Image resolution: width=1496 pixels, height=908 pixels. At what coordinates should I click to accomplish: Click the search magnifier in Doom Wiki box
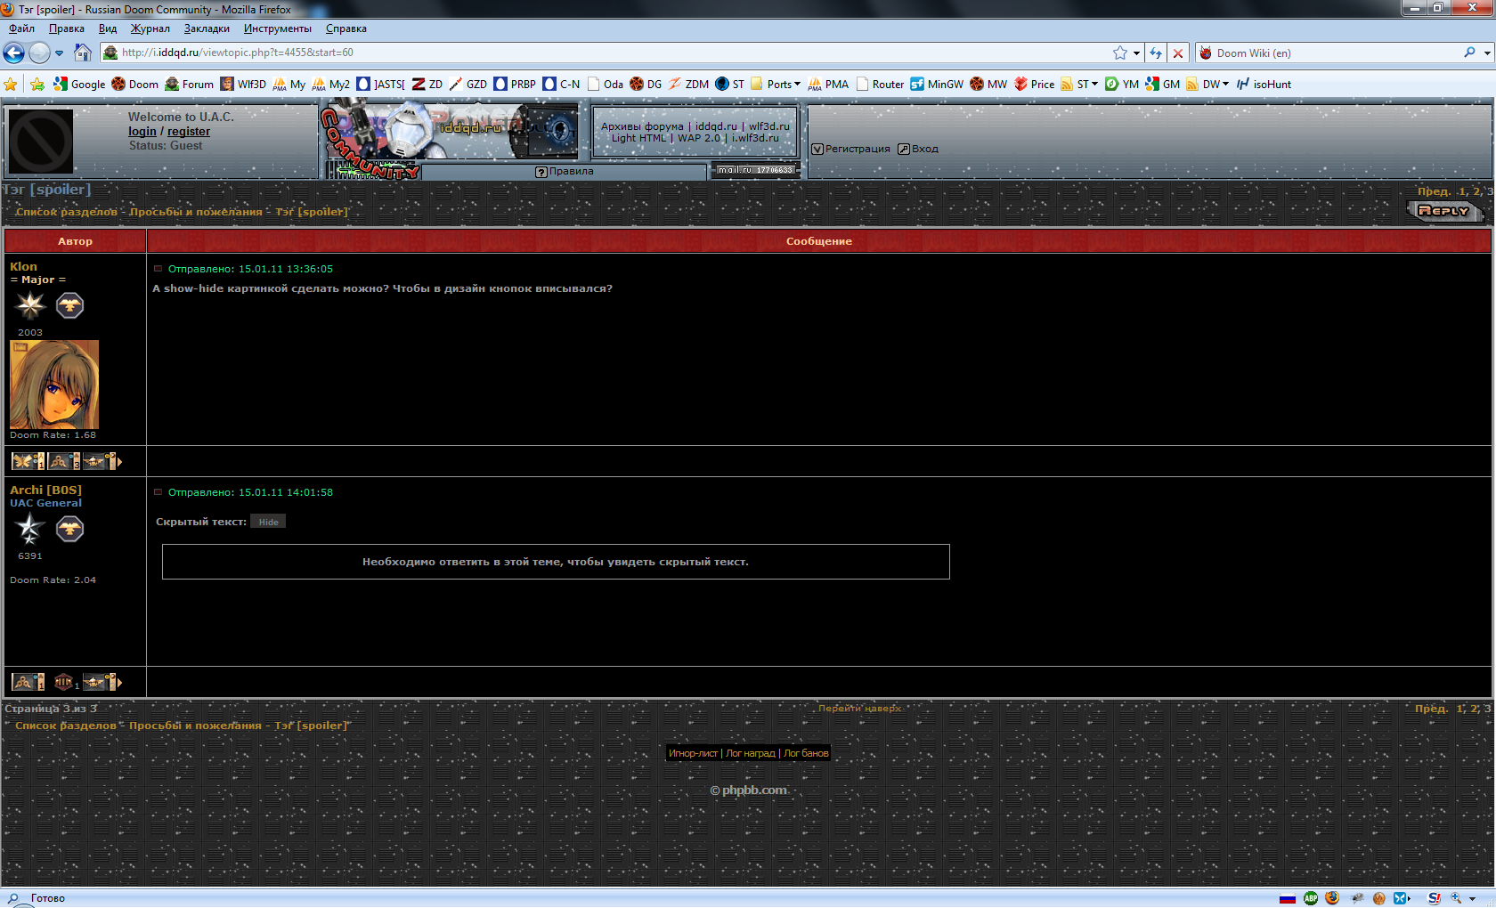[x=1469, y=53]
